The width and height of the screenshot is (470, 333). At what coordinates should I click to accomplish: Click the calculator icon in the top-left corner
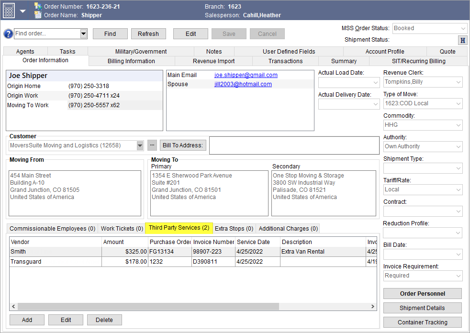tap(8, 11)
